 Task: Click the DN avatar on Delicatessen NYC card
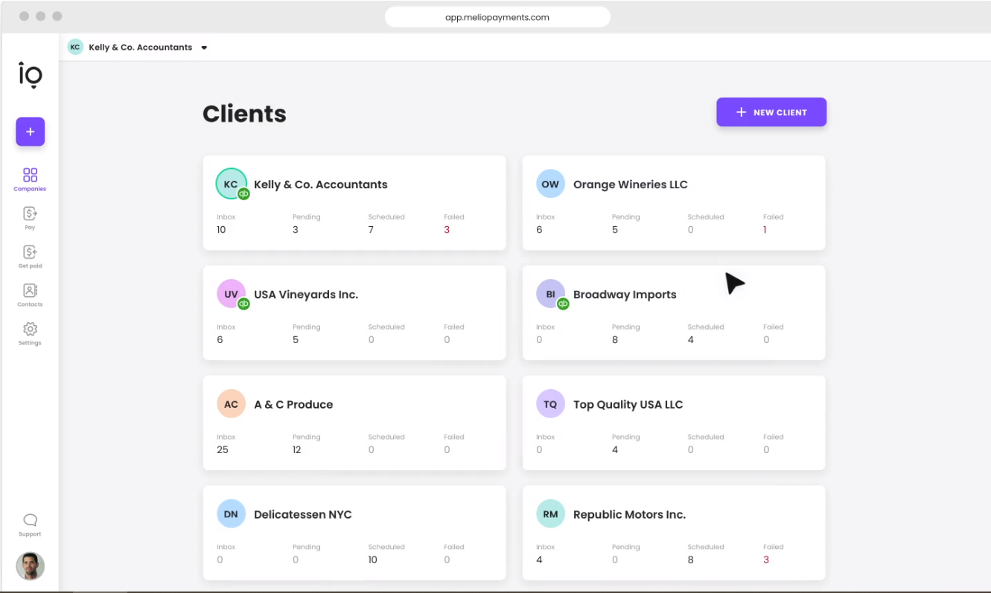pos(231,514)
